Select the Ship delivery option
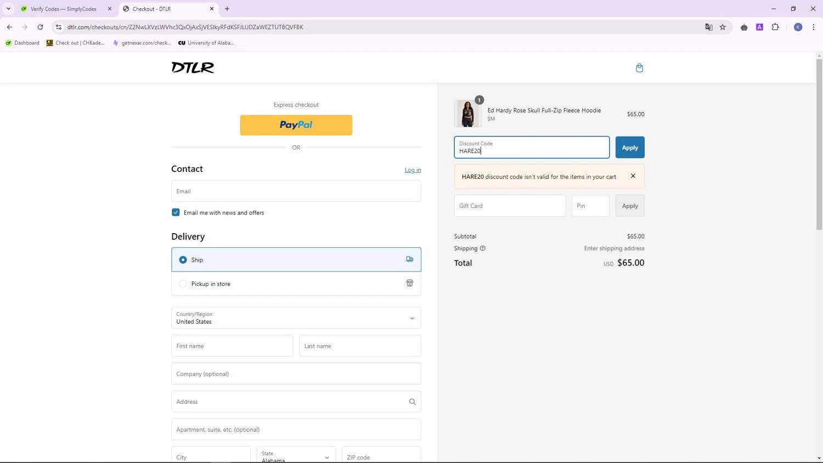The height and width of the screenshot is (463, 823). (x=296, y=259)
